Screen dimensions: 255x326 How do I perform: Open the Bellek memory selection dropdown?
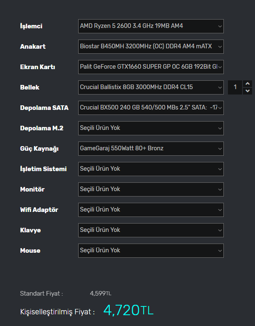coord(151,87)
